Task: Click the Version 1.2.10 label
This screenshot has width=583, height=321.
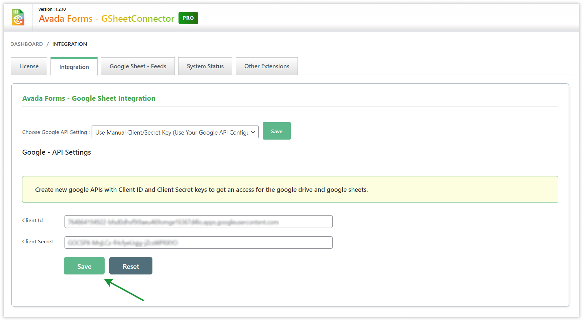Action: (x=51, y=9)
